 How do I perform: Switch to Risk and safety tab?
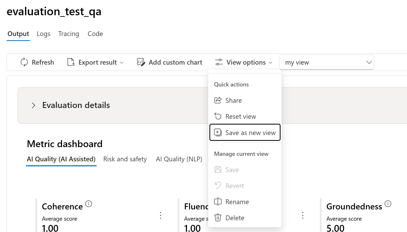click(125, 159)
